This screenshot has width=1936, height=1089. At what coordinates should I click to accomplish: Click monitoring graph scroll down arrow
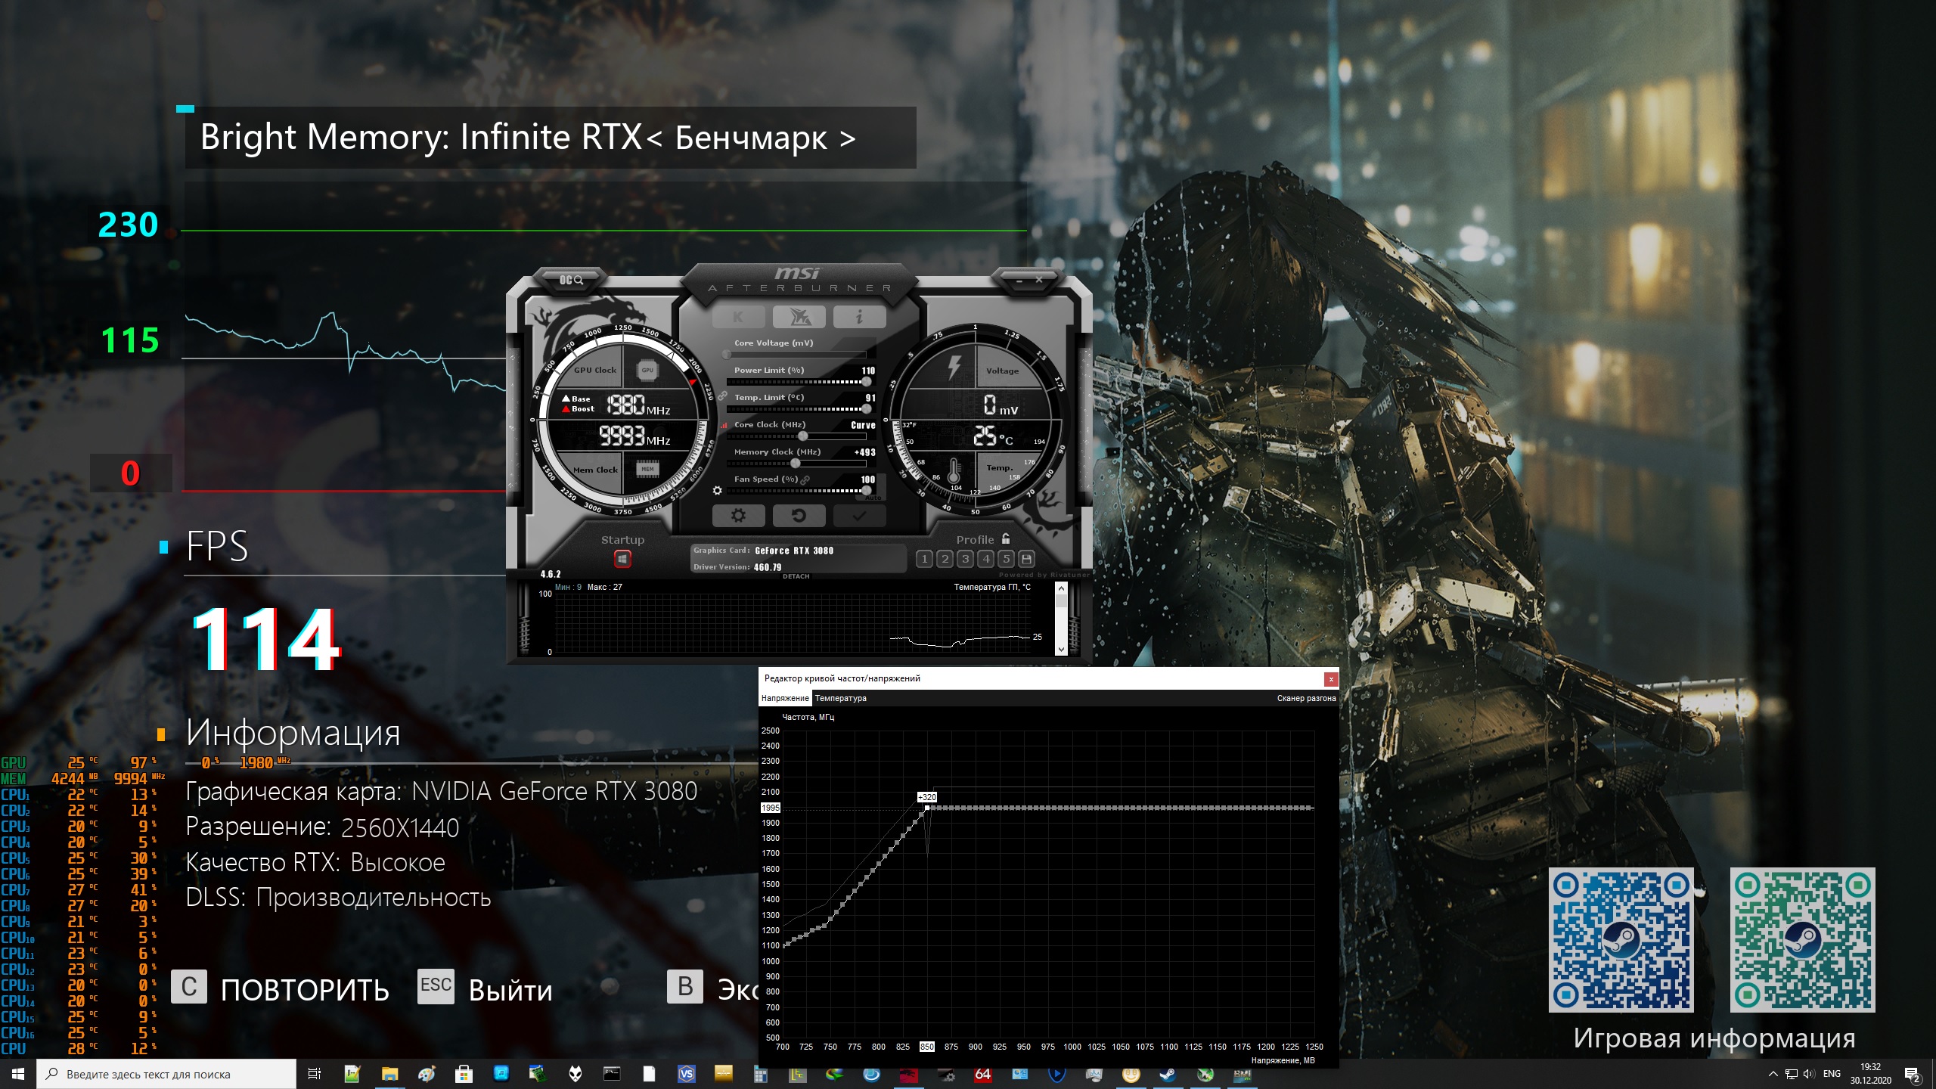1061,649
